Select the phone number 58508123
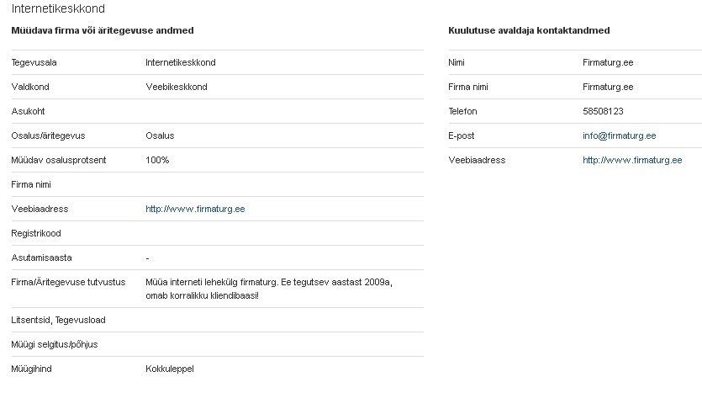Image resolution: width=702 pixels, height=393 pixels. 603,111
